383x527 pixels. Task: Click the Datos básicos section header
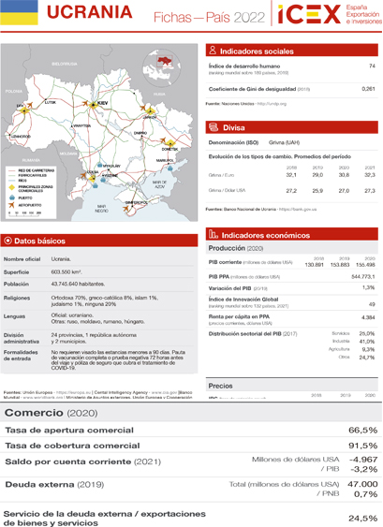click(x=99, y=241)
